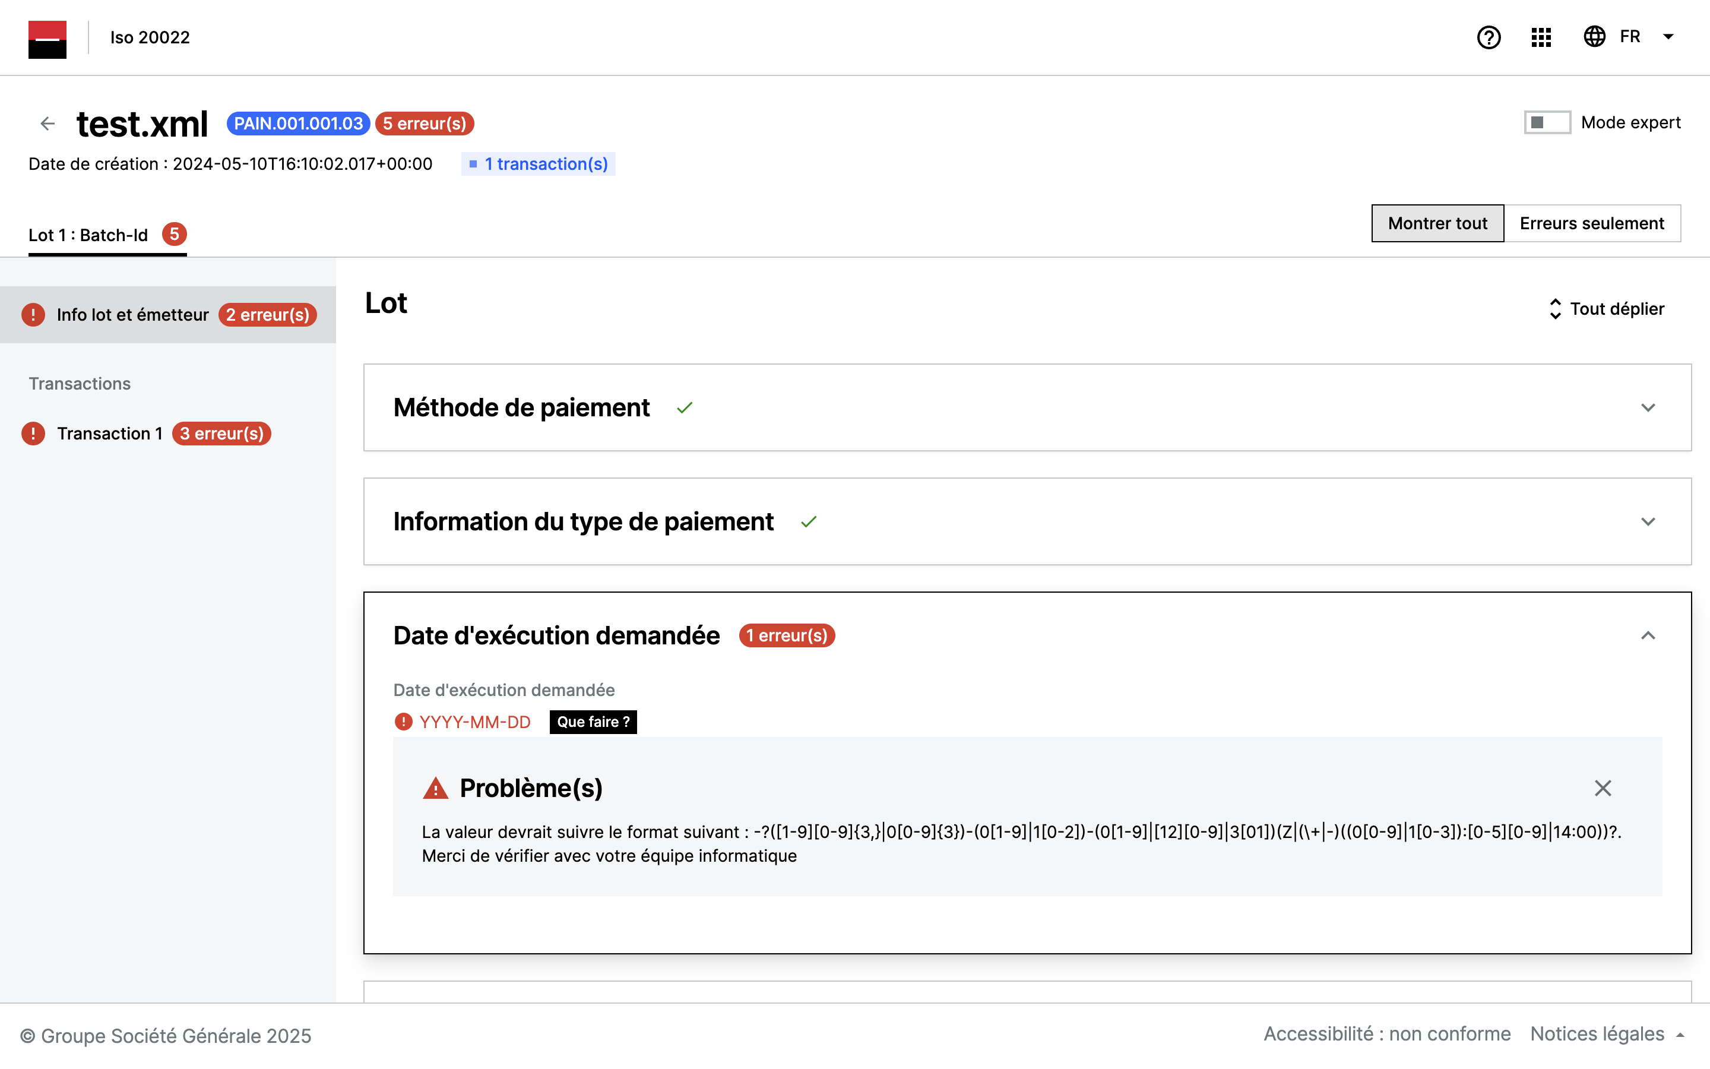
Task: Enable the Mode expert toggle
Action: coord(1546,123)
